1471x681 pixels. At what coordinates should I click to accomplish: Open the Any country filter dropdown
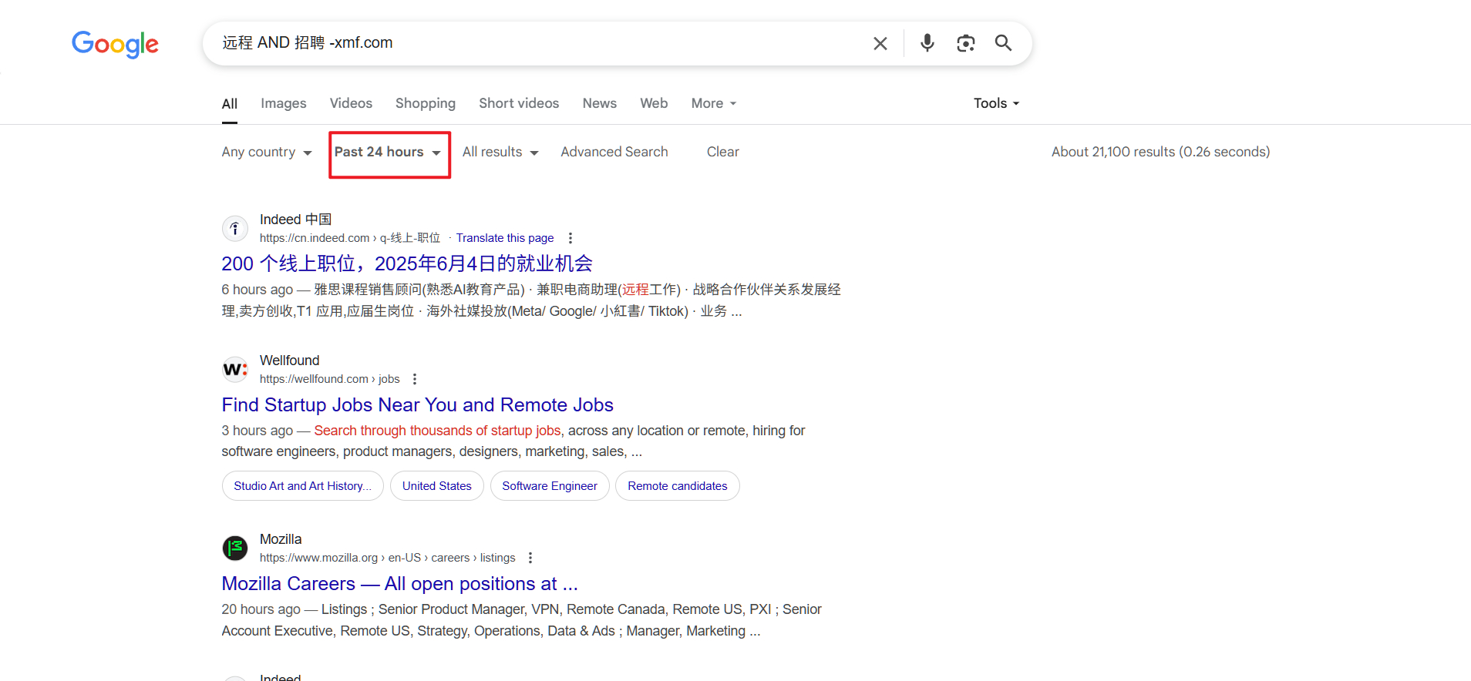click(267, 153)
